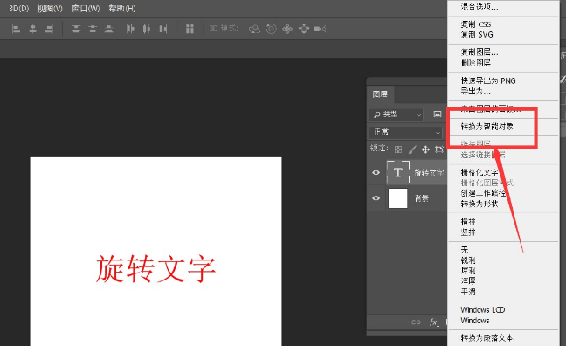
Task: Hide the 背景 layer
Action: coord(376,198)
